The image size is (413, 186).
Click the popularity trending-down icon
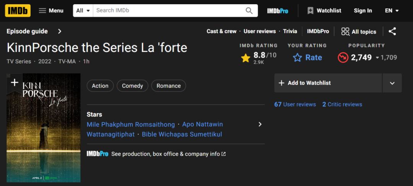point(343,58)
